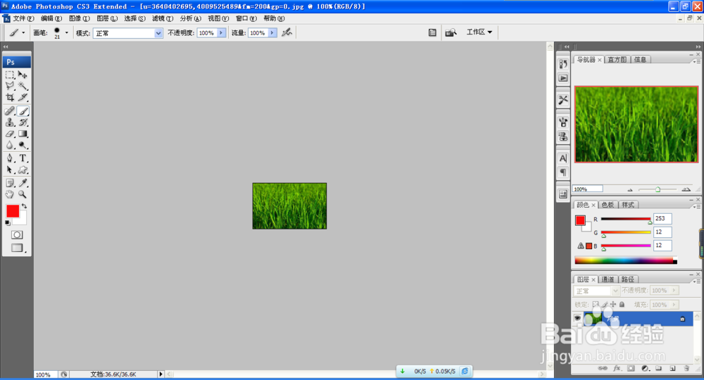Toggle lock position
The height and width of the screenshot is (380, 704).
613,304
